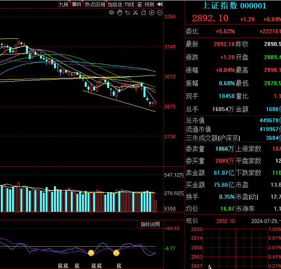This screenshot has height=269, width=281.
Task: Toggle the chart lock icon
Action: (x=143, y=13)
